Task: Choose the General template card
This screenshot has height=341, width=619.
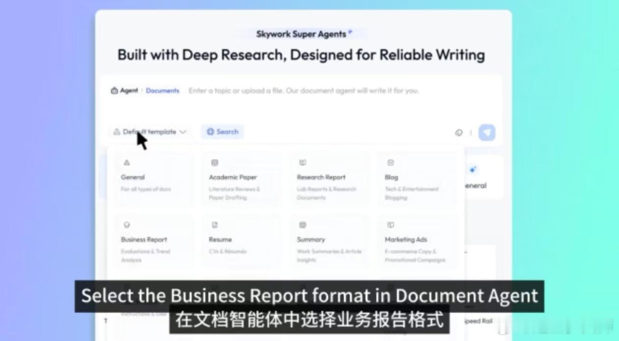Action: (154, 179)
